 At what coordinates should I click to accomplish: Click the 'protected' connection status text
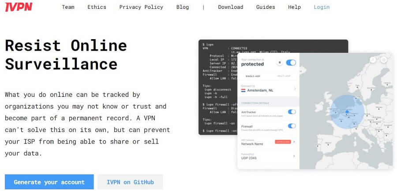pyautogui.click(x=252, y=64)
